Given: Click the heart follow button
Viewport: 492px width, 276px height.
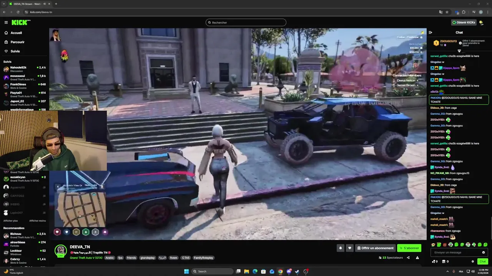Looking at the screenshot, I should (x=349, y=248).
